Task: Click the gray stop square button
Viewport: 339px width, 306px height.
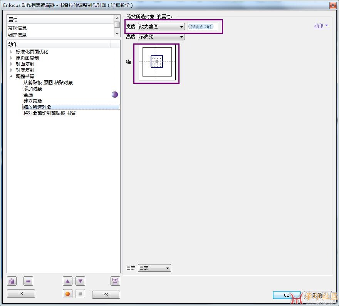Action: 80,294
